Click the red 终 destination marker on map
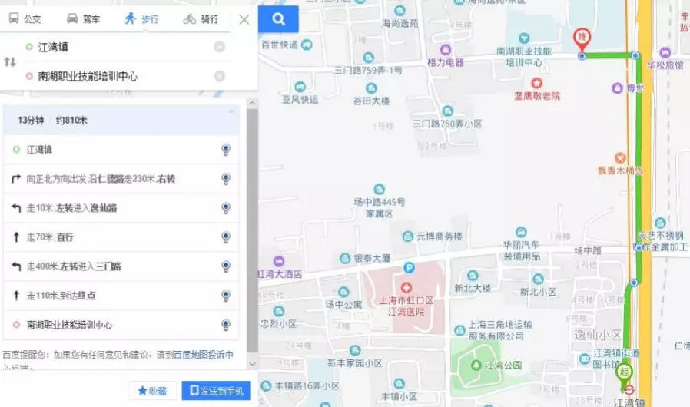The width and height of the screenshot is (690, 407). (x=582, y=40)
